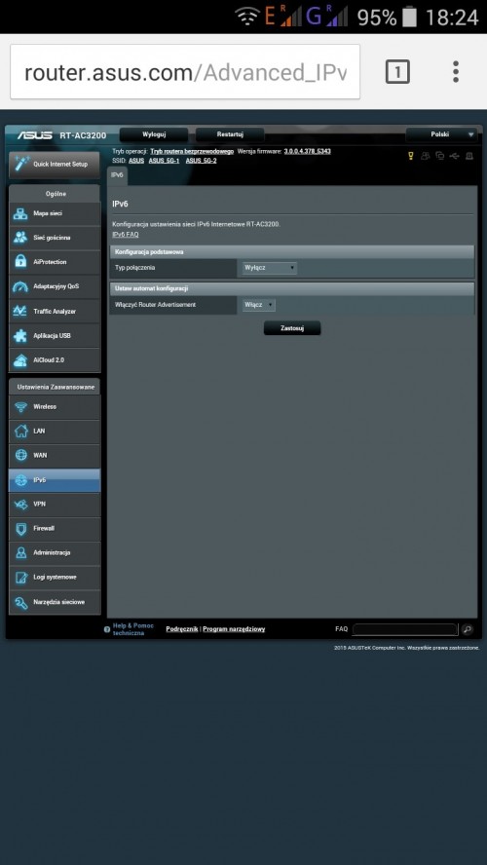Open Firewall menu item
The width and height of the screenshot is (487, 865).
click(x=55, y=529)
